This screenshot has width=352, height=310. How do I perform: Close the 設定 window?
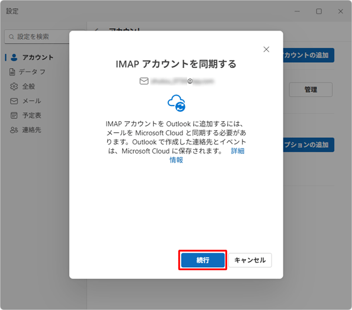(340, 11)
